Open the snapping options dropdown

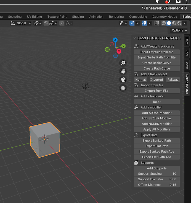[x=53, y=23]
